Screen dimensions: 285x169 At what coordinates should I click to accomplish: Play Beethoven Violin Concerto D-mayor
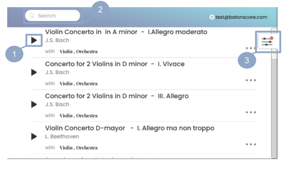click(34, 136)
